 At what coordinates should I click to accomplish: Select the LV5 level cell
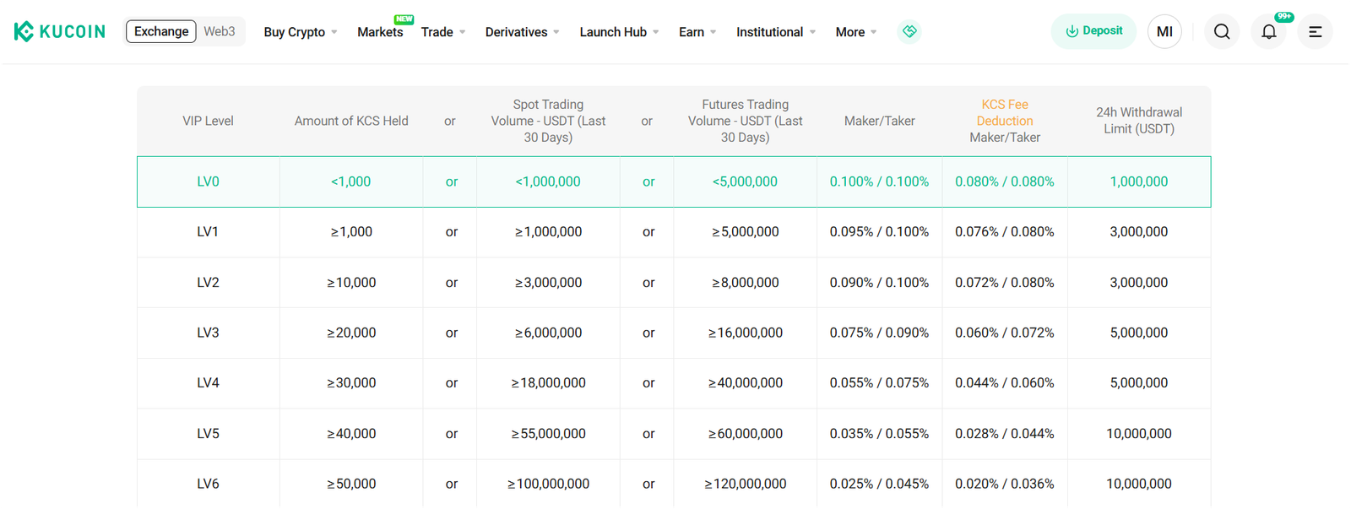(x=208, y=433)
